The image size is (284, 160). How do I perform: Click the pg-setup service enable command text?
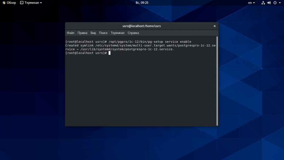(x=150, y=42)
